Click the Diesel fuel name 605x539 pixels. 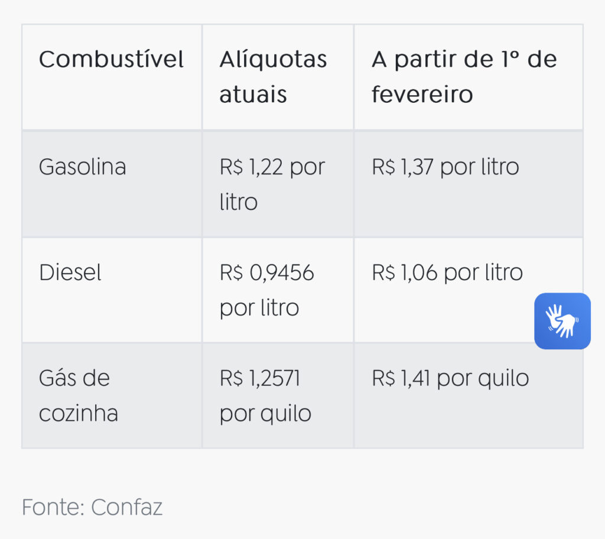pyautogui.click(x=70, y=273)
